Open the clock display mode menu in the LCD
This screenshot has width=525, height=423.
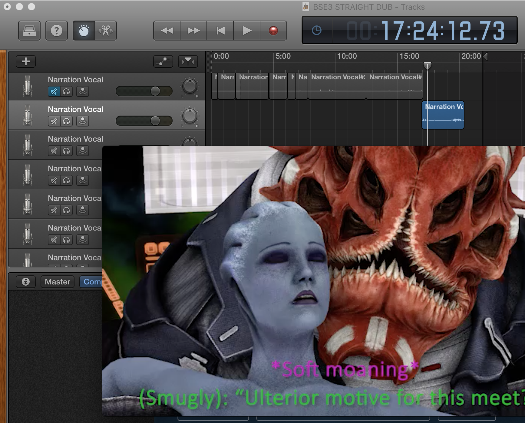pos(317,30)
